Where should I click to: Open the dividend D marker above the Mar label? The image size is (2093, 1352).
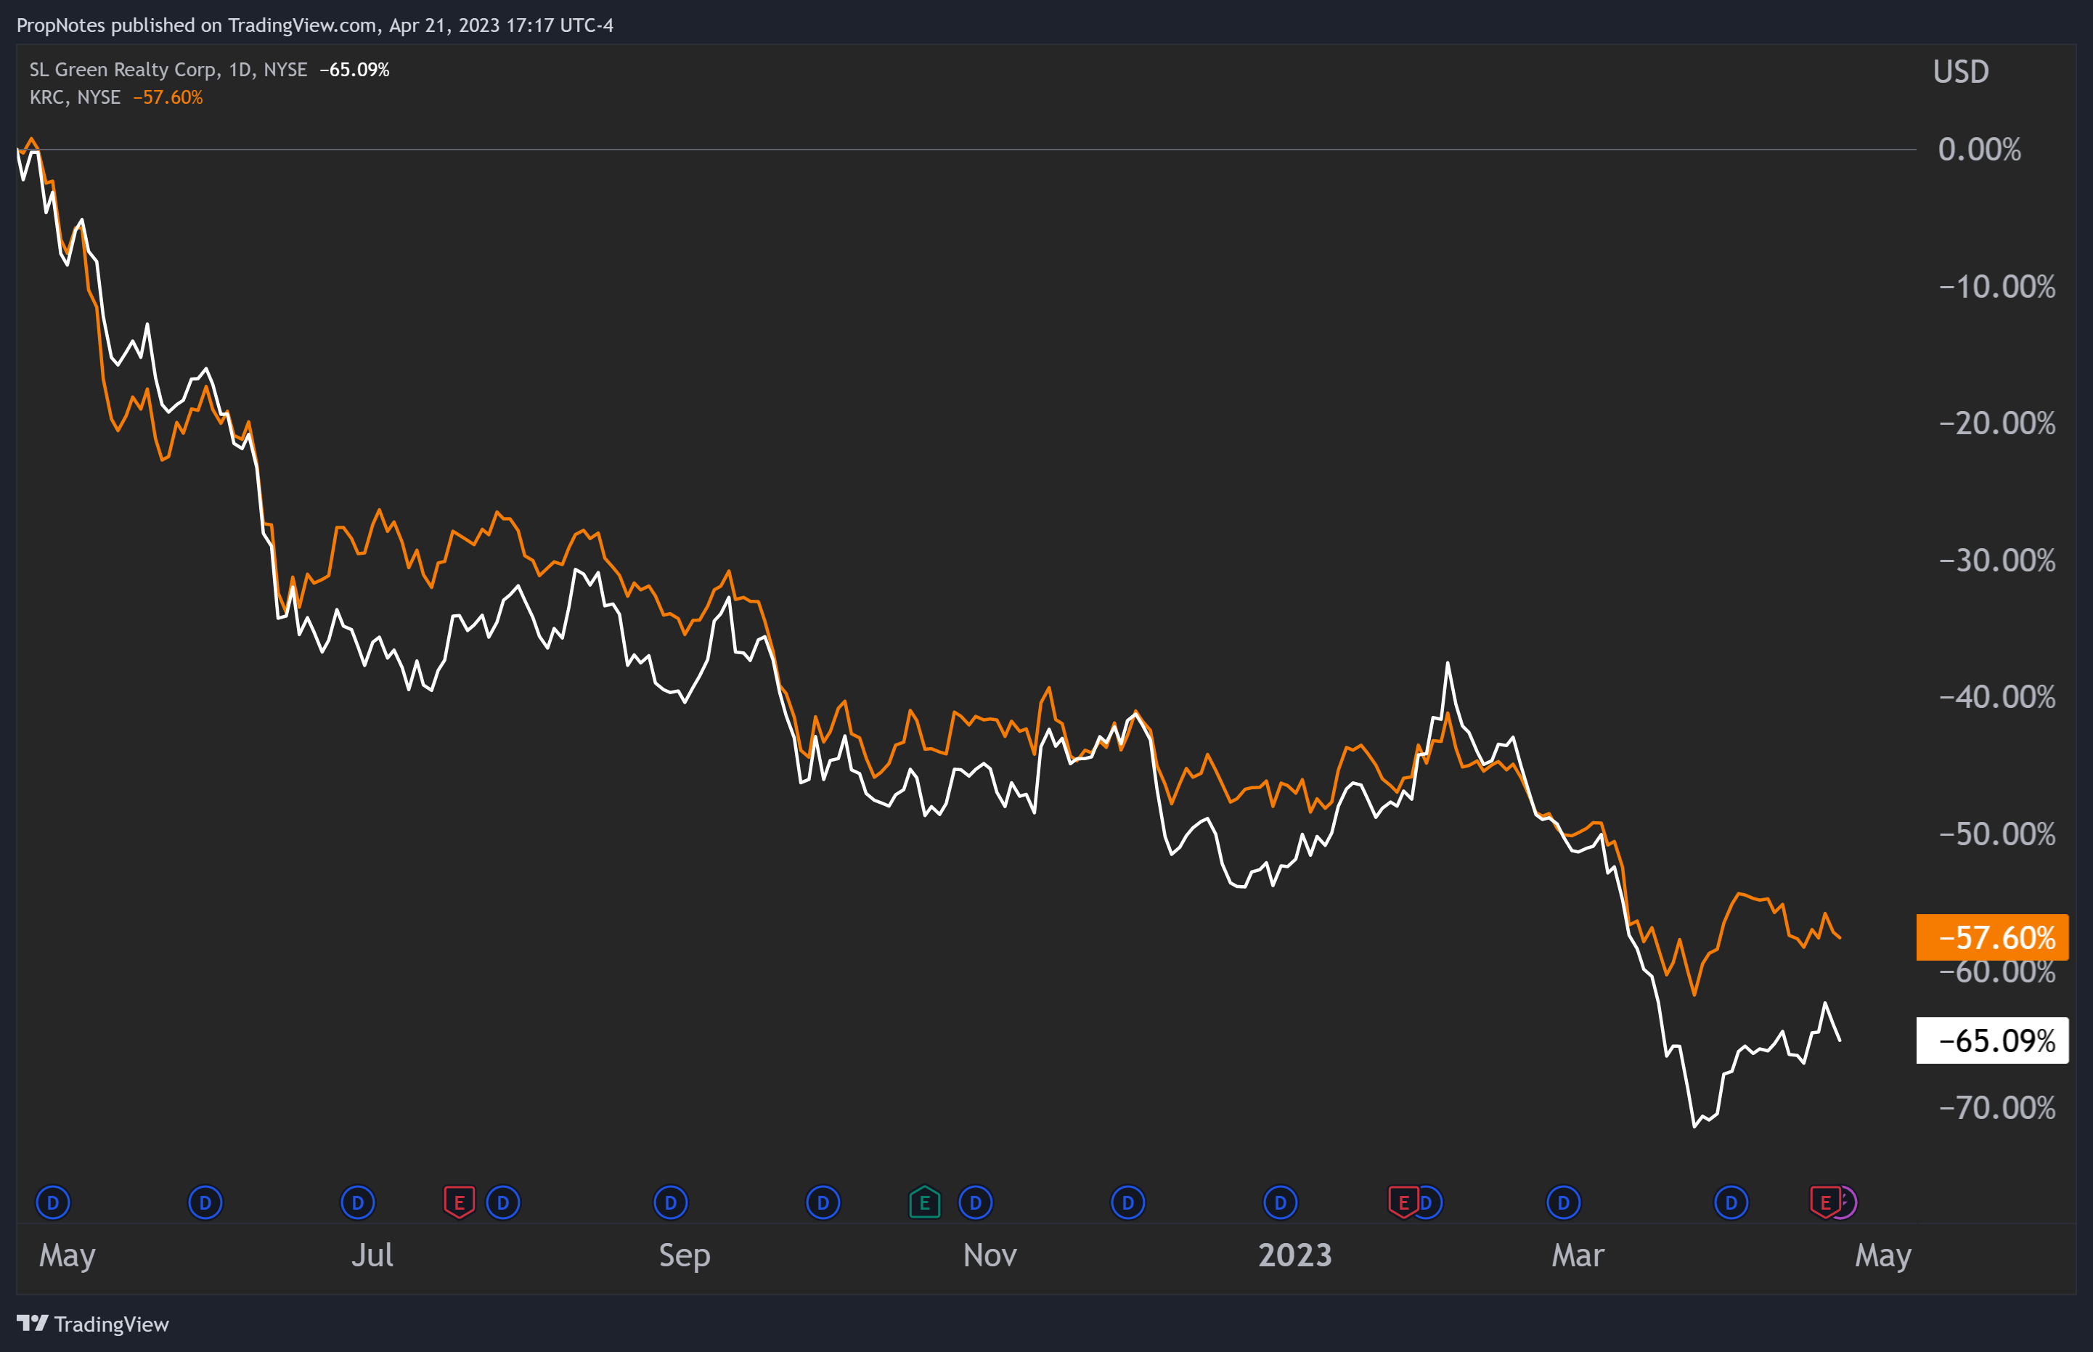(1563, 1202)
